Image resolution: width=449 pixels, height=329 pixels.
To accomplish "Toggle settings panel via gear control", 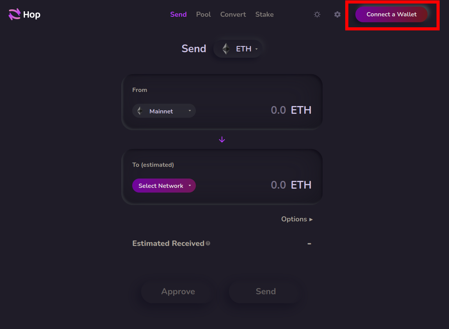I will (x=337, y=14).
